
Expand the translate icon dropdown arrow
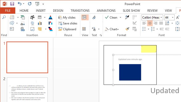click(99, 29)
